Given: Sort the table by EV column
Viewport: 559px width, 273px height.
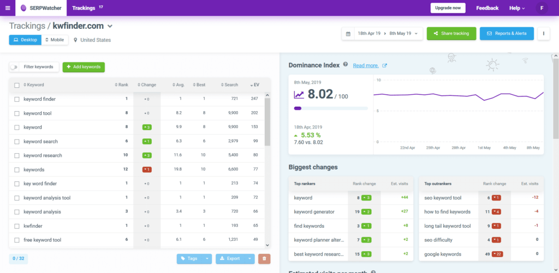Looking at the screenshot, I should [255, 85].
